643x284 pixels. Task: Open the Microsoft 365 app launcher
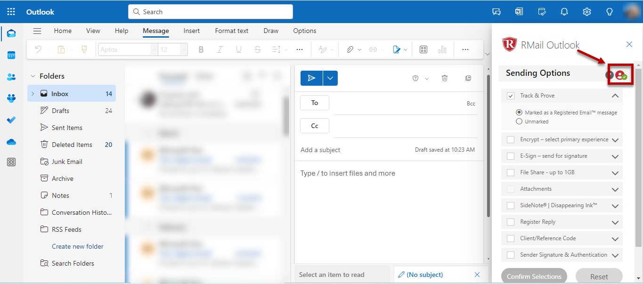[x=11, y=12]
